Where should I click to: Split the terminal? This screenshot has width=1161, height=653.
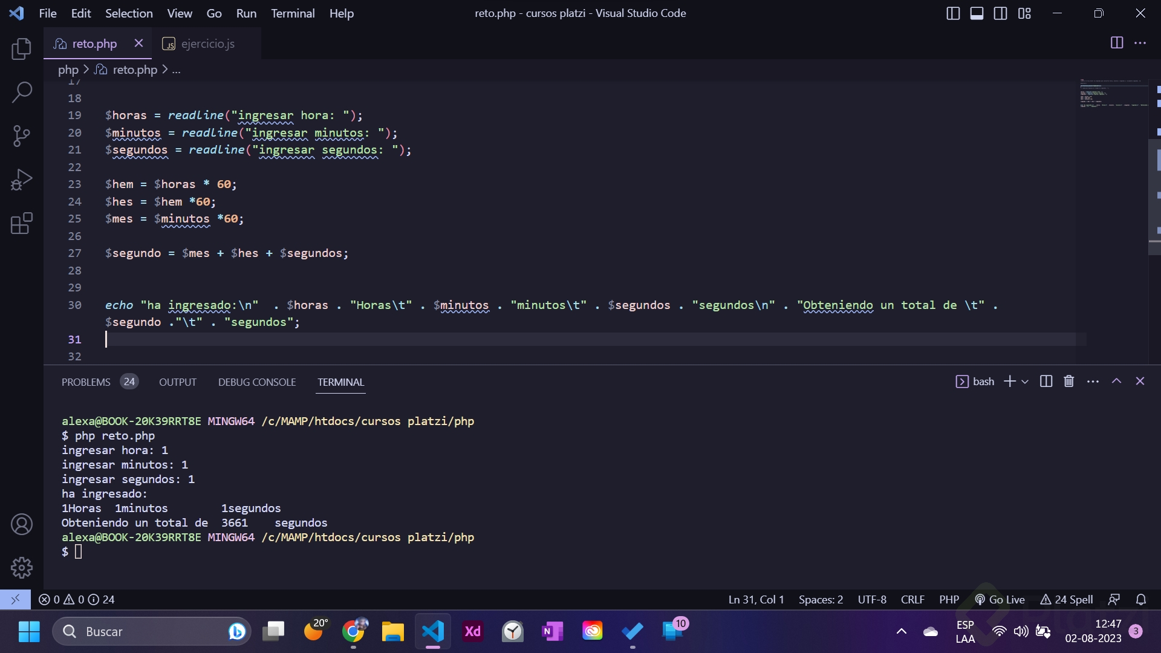(x=1046, y=382)
